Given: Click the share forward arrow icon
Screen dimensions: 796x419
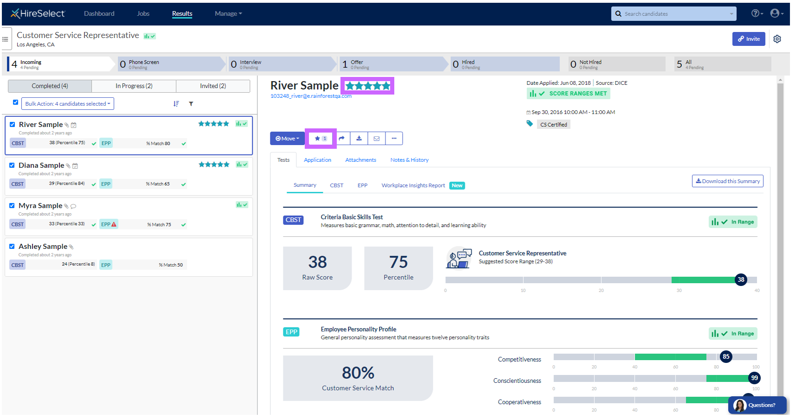Looking at the screenshot, I should tap(342, 139).
